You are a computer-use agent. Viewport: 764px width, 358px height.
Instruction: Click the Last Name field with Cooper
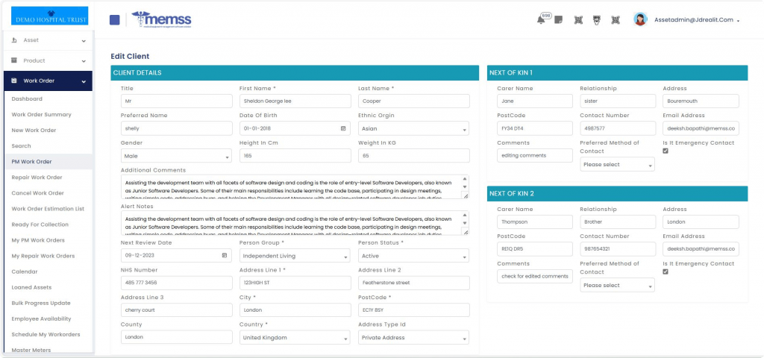click(x=413, y=101)
